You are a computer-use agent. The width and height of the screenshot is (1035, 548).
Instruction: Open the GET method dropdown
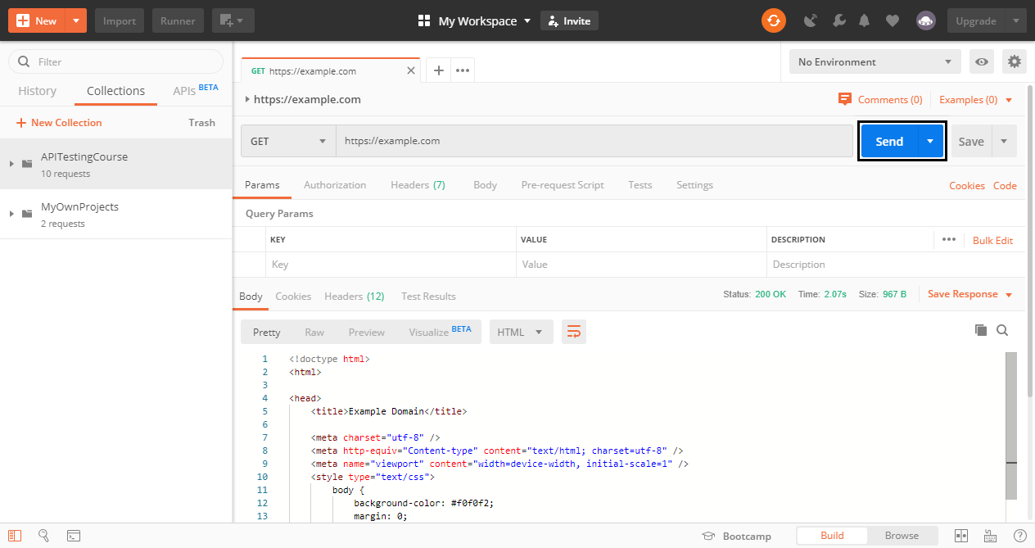click(x=288, y=141)
